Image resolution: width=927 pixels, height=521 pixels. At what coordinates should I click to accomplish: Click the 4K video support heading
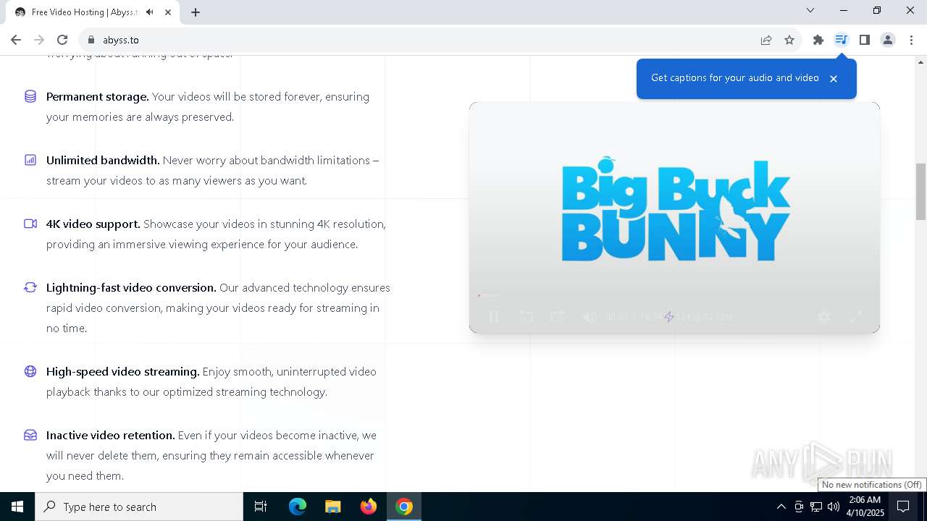[93, 224]
